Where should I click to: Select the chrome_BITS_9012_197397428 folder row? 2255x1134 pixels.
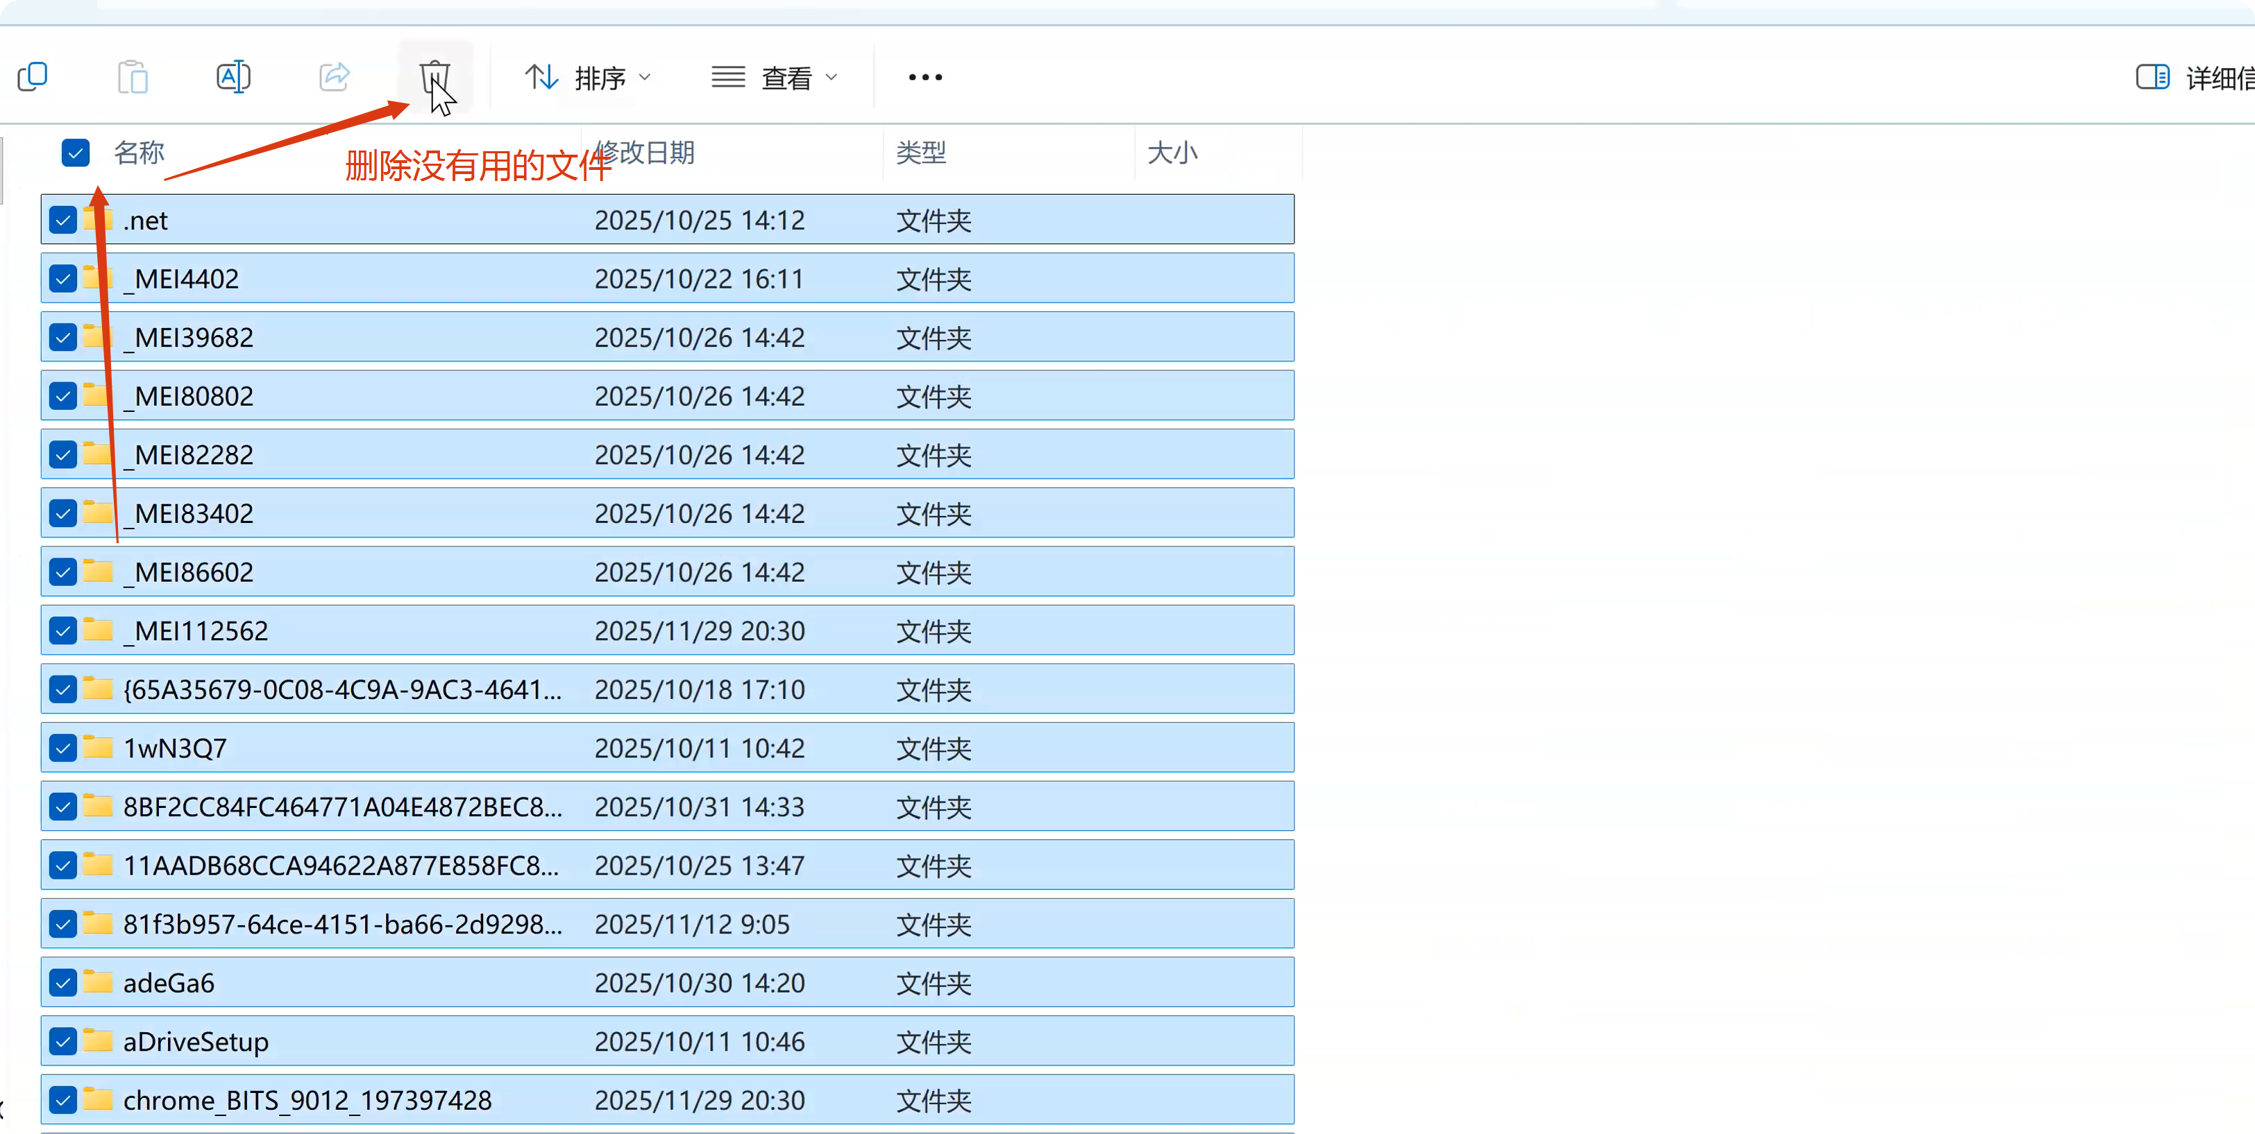tap(306, 1100)
